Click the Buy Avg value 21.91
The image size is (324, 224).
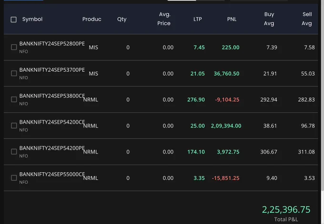(x=270, y=74)
